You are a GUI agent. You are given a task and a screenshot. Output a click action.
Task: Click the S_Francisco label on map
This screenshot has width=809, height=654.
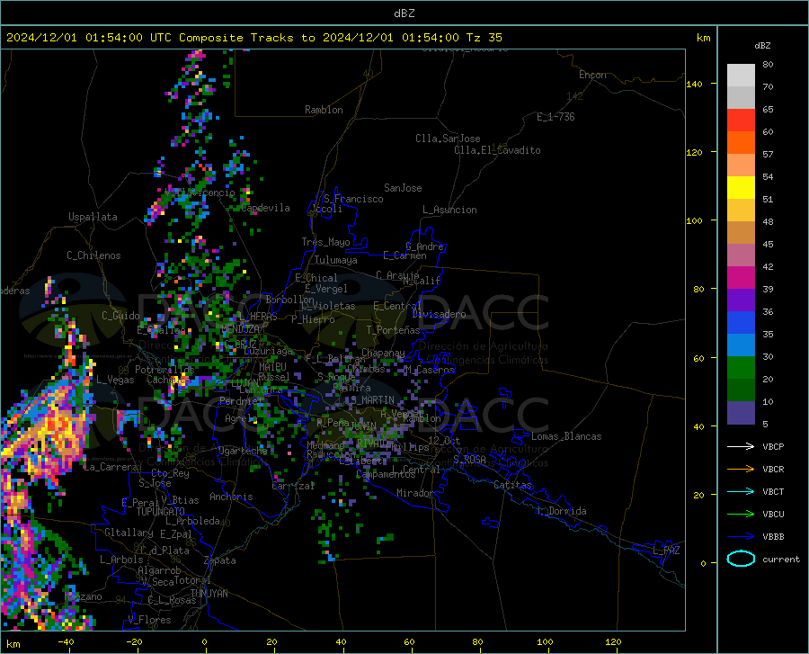tap(353, 199)
